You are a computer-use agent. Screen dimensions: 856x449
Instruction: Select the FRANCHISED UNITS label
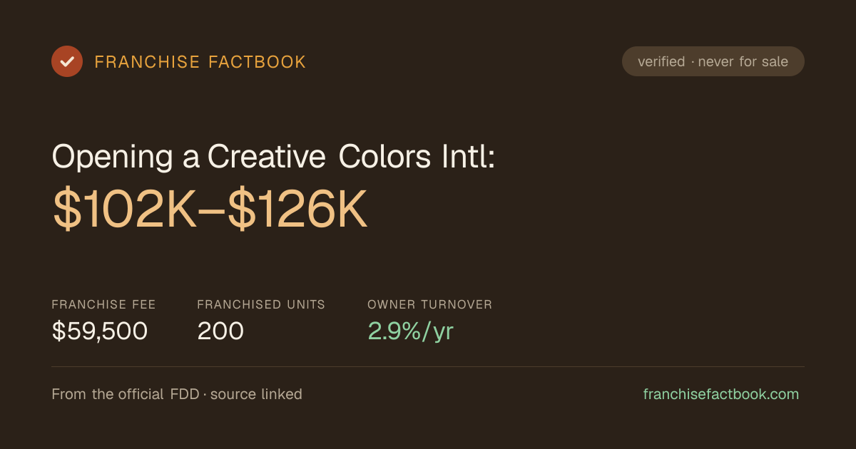[261, 304]
